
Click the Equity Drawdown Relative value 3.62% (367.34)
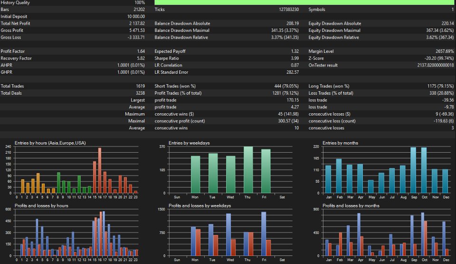[440, 37]
